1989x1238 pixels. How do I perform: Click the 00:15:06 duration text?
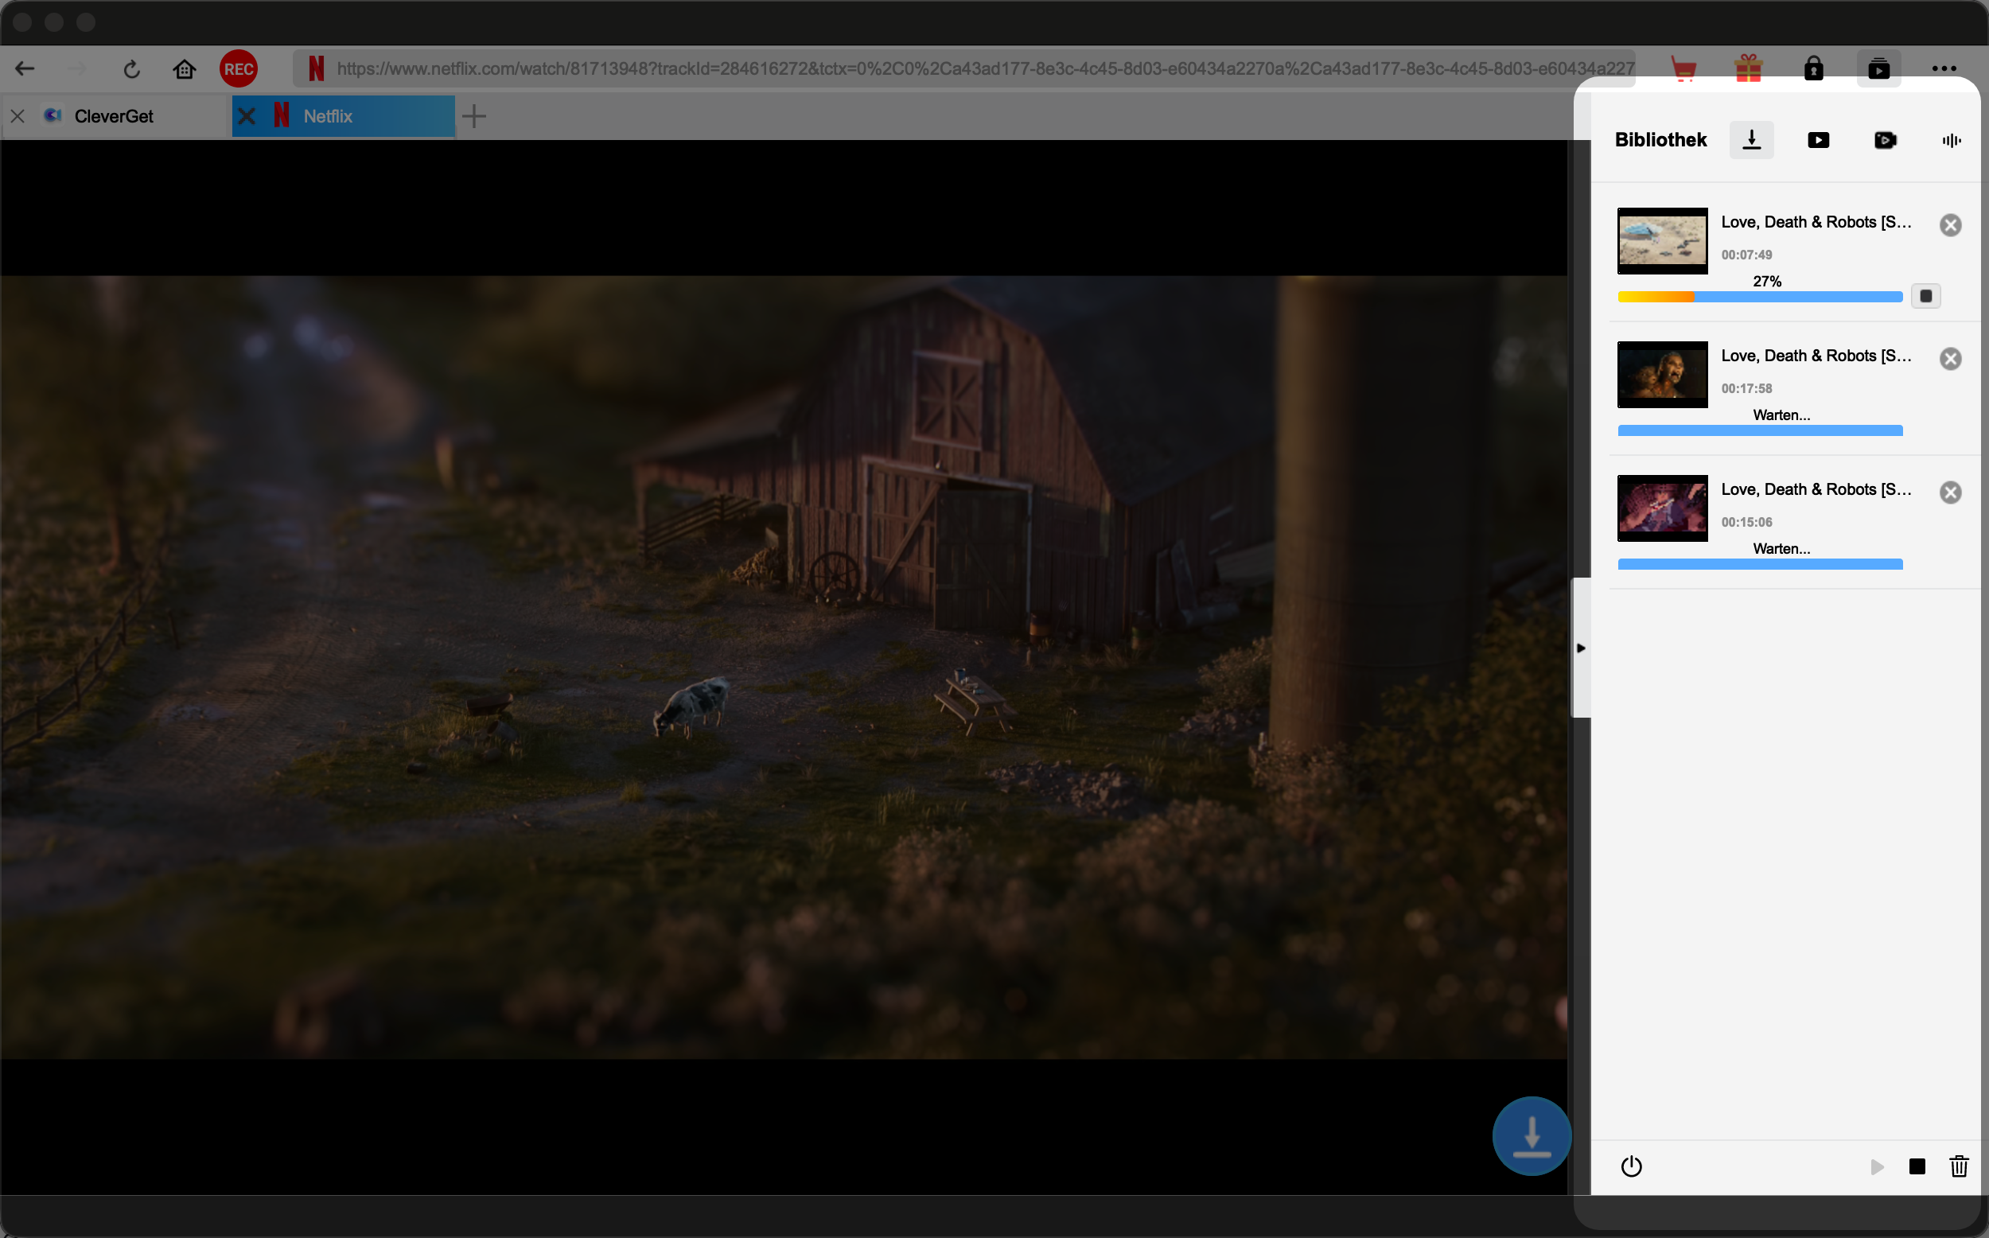pos(1746,522)
